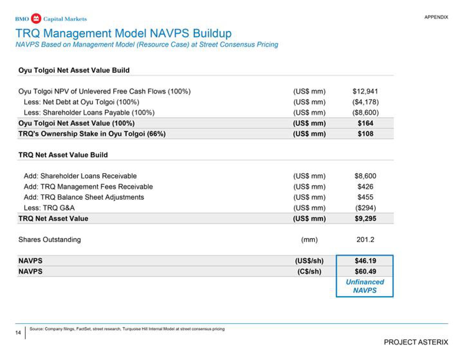The height and width of the screenshot is (358, 463).
Task: Click 'Oyu Tolgoi NPV of Unlevered Free Cash Flows (100%)'
Action: click(x=105, y=91)
